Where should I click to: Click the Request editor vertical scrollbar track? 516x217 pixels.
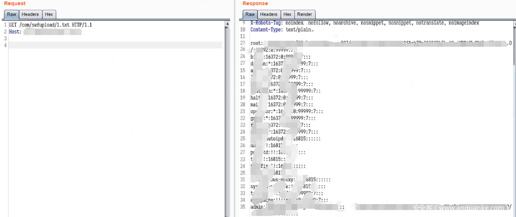[227, 119]
